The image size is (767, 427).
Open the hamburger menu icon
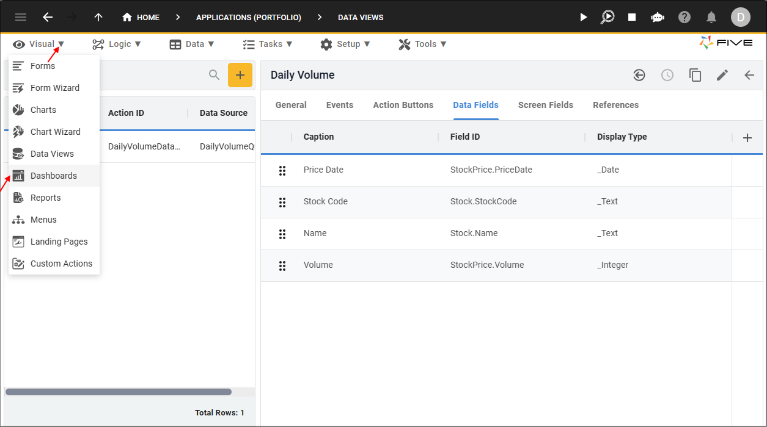[x=21, y=17]
